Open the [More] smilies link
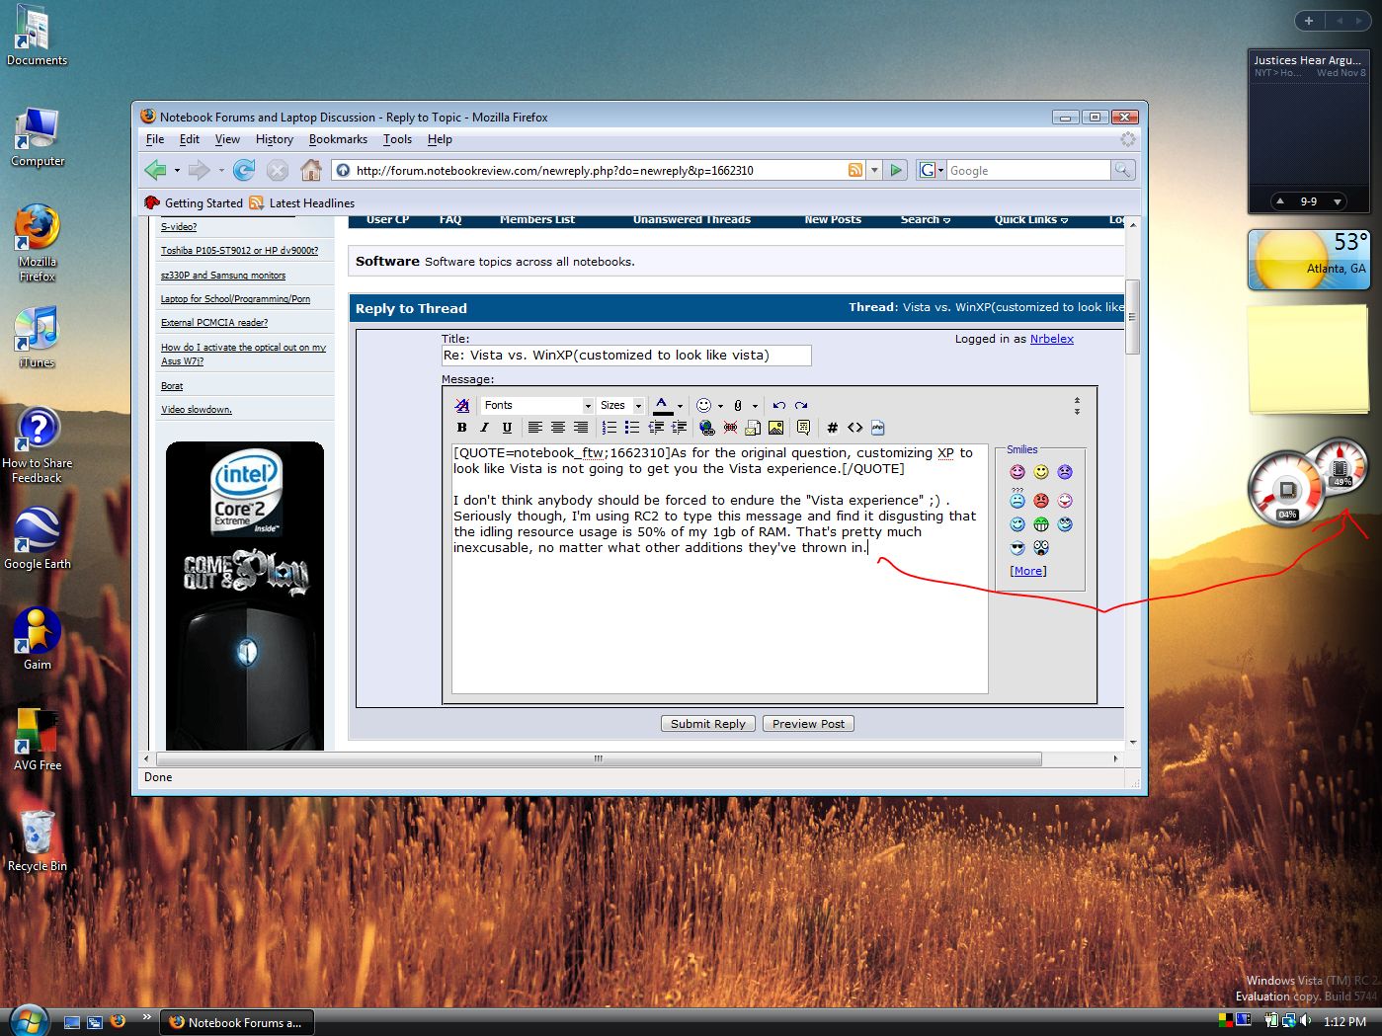Screen dimensions: 1382x1036 [1028, 571]
